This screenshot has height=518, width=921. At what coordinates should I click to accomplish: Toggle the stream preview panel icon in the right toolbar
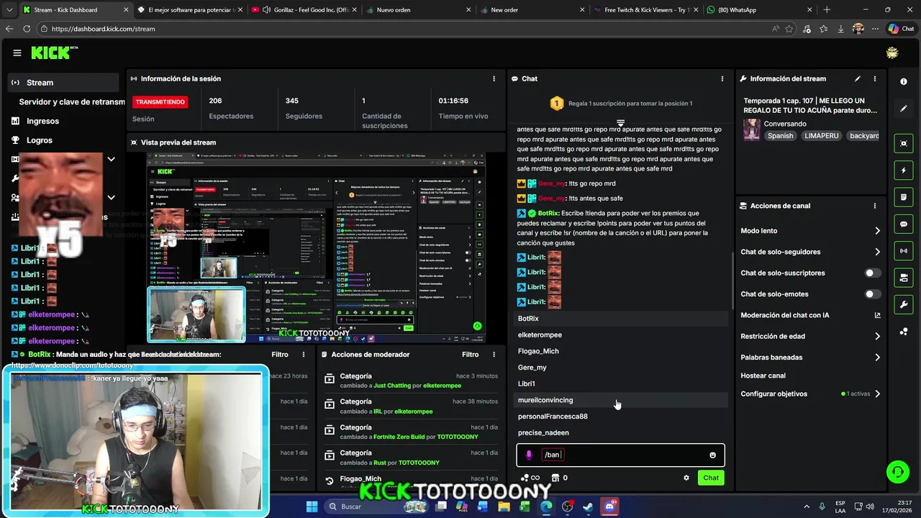pyautogui.click(x=904, y=143)
